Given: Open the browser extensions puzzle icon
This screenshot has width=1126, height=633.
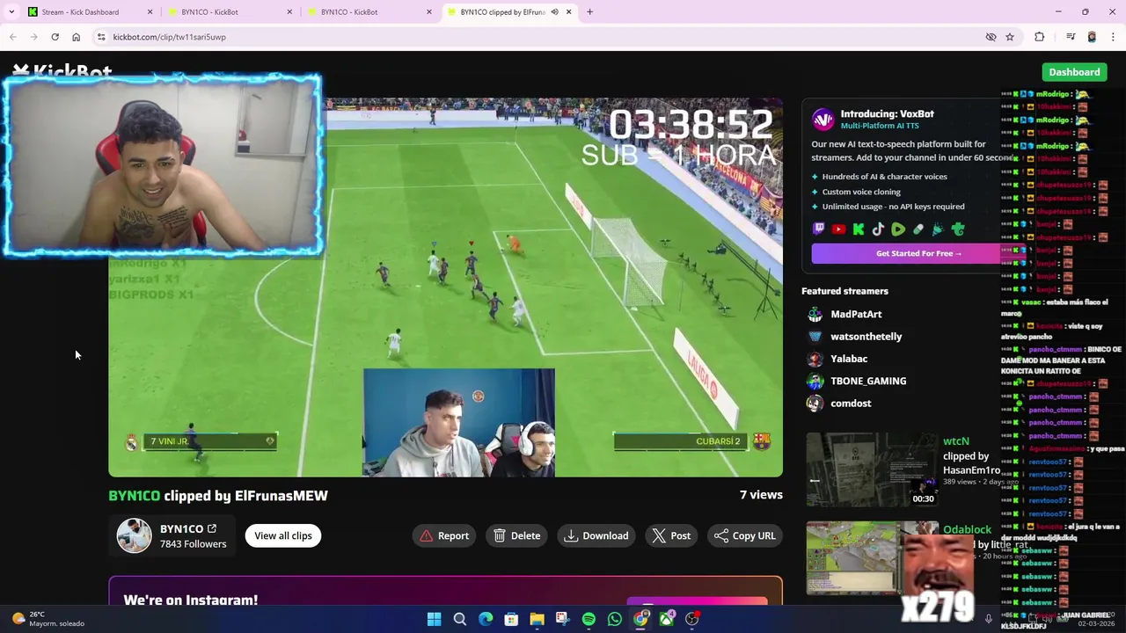Looking at the screenshot, I should pyautogui.click(x=1040, y=37).
